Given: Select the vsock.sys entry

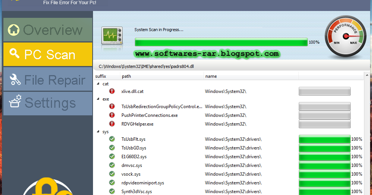Looking at the screenshot, I should pyautogui.click(x=131, y=174).
